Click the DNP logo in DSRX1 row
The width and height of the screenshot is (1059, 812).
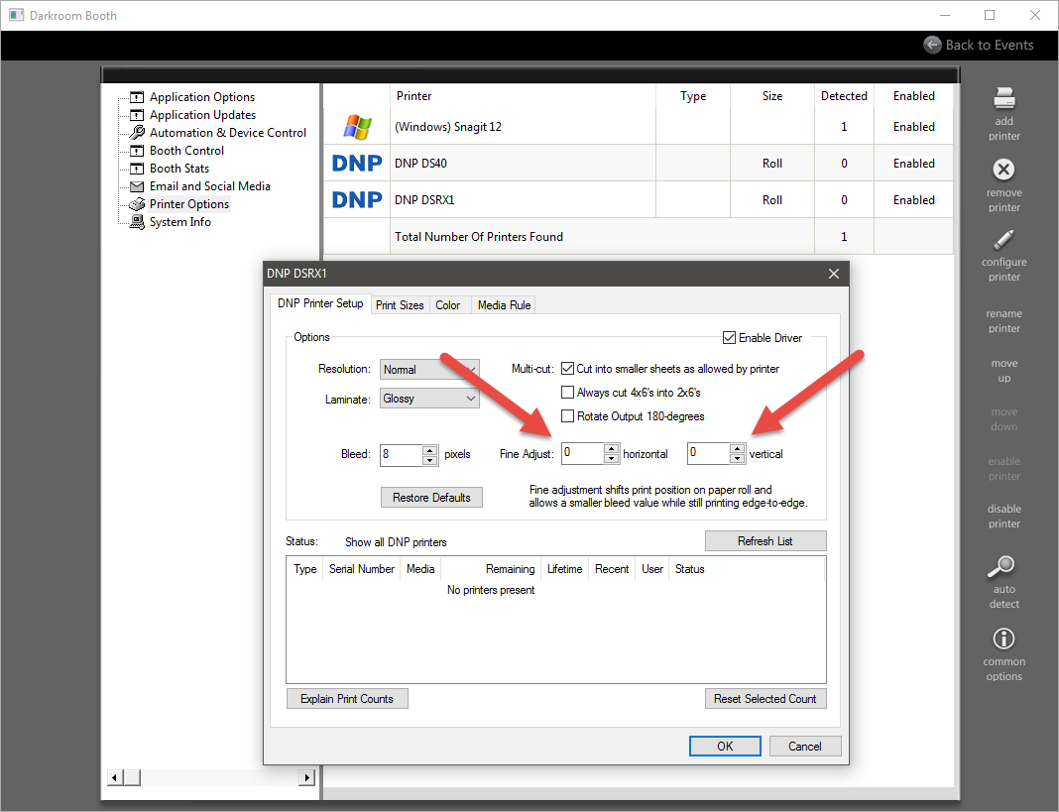pos(357,200)
